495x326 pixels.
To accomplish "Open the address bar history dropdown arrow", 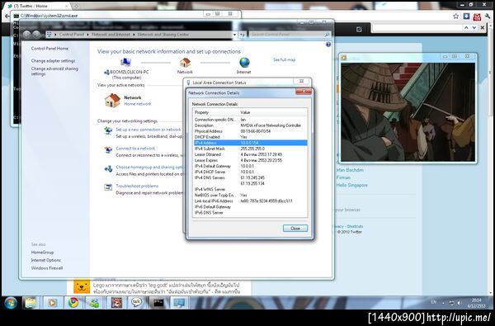I will pos(234,35).
